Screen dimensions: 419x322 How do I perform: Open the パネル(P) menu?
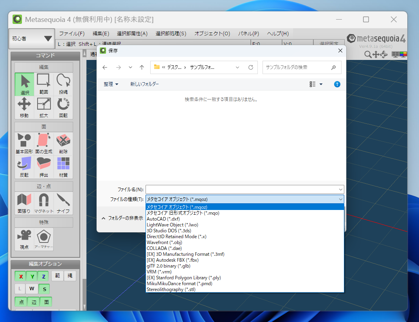tap(248, 33)
